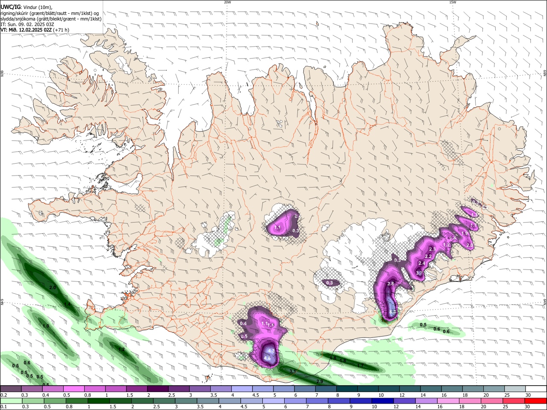Click the 1.2 rain value
This screenshot has width=547, height=410.
click(x=121, y=349)
